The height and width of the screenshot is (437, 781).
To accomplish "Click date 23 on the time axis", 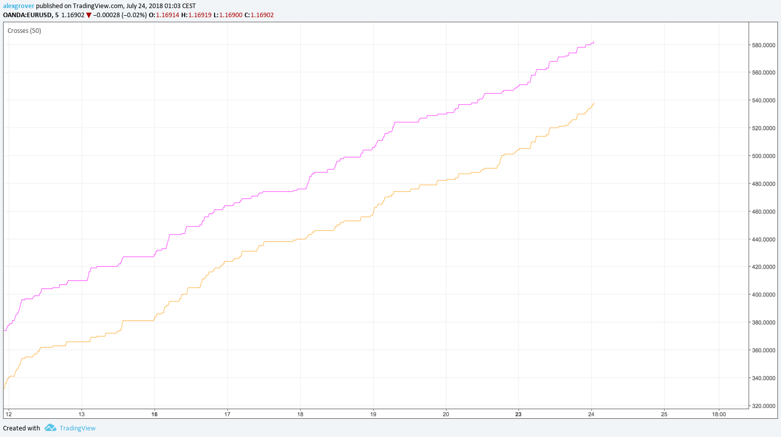I will click(x=518, y=414).
